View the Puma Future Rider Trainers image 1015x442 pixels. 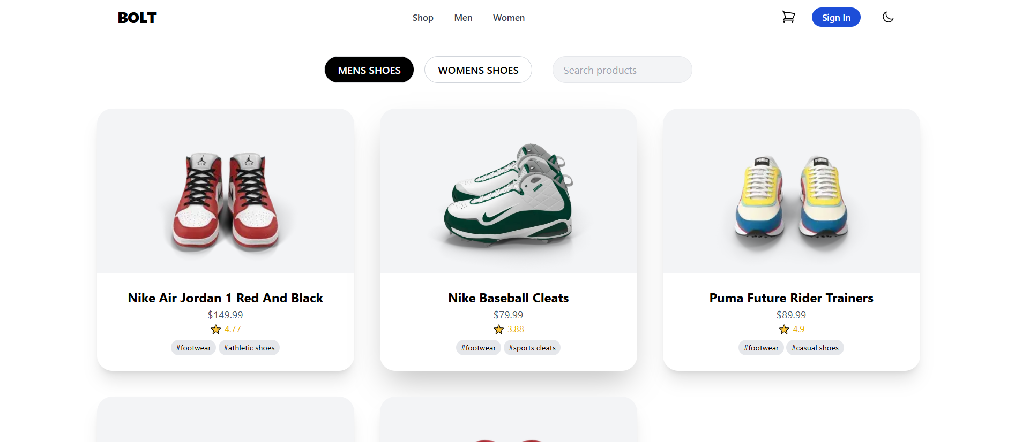pos(791,191)
